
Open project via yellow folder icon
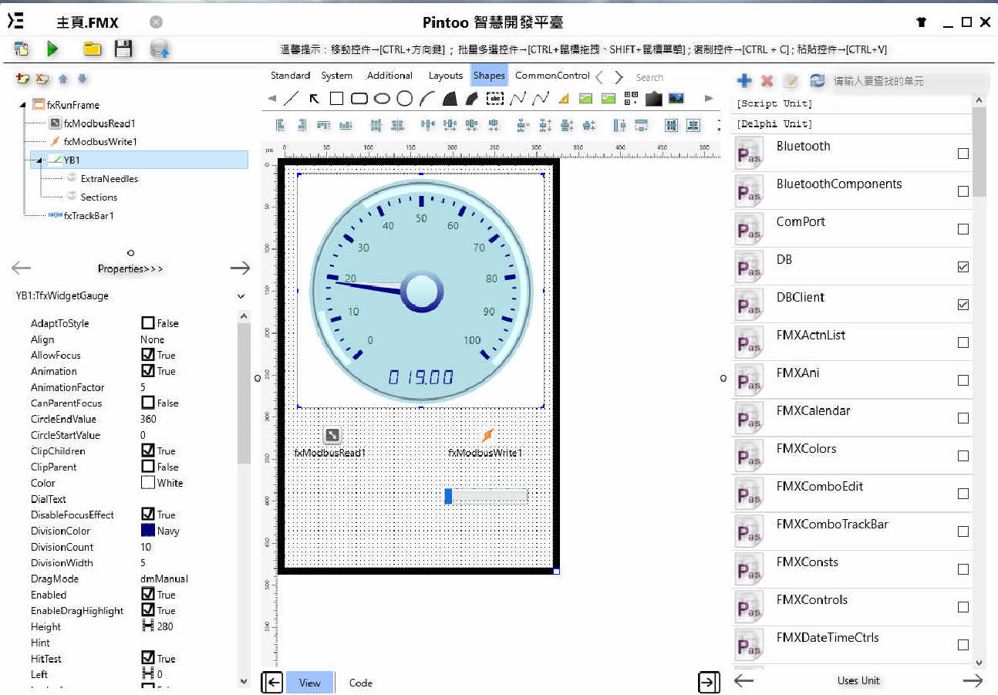point(93,49)
